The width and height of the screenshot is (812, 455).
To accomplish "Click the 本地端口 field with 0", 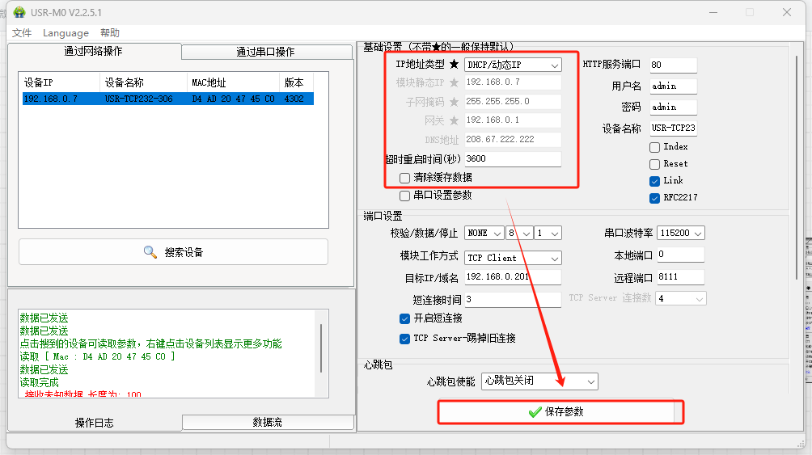I will (x=680, y=255).
